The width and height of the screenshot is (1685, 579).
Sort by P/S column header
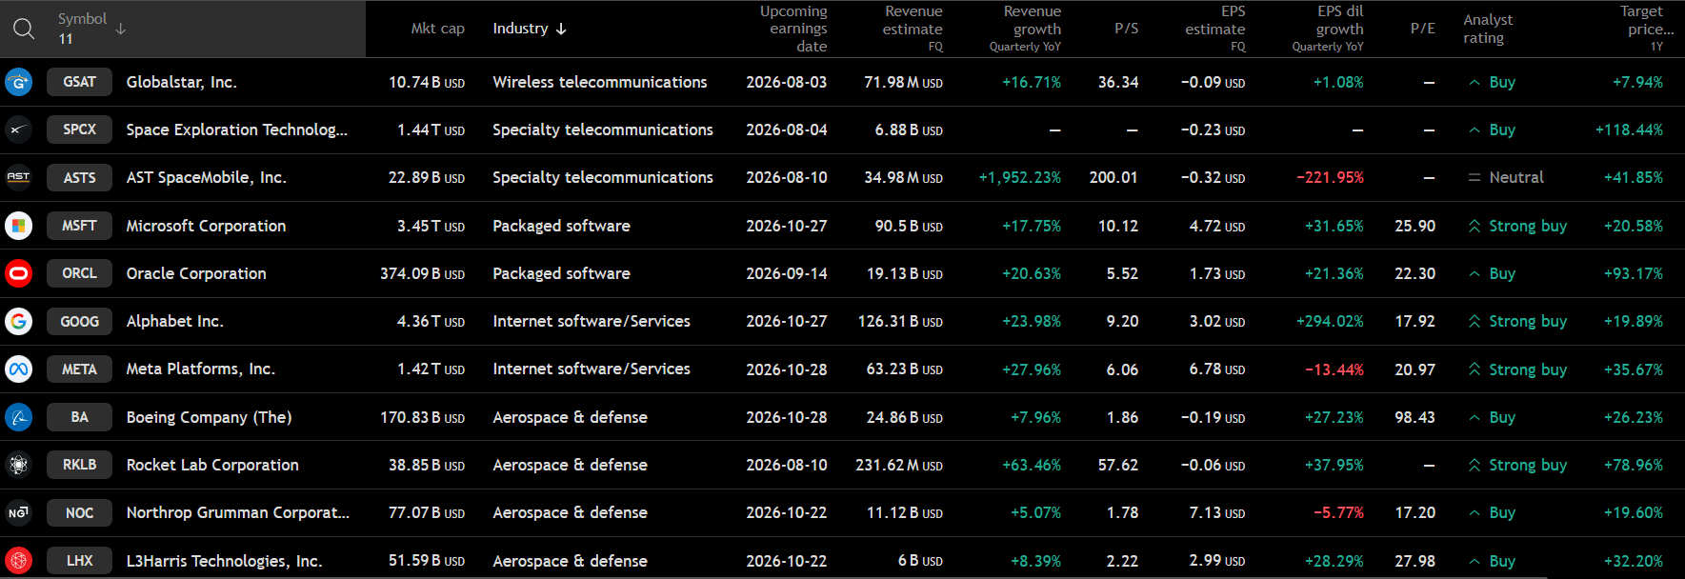click(x=1126, y=29)
